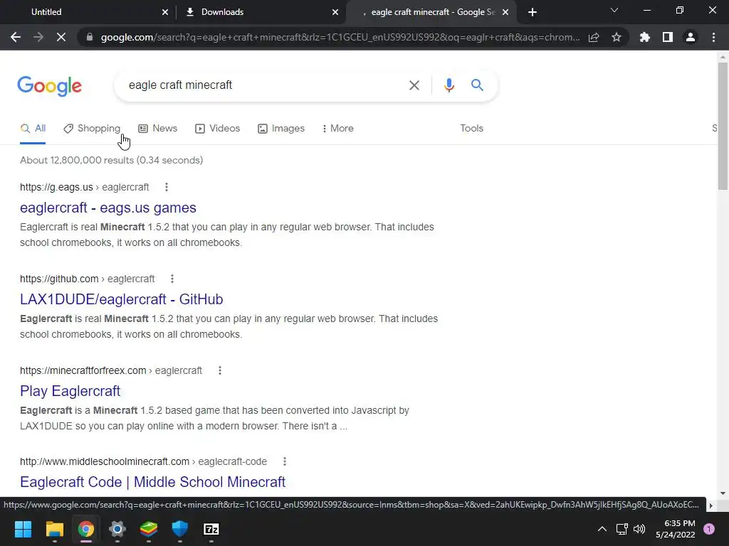The width and height of the screenshot is (729, 546).
Task: Switch to News results
Action: click(x=157, y=128)
